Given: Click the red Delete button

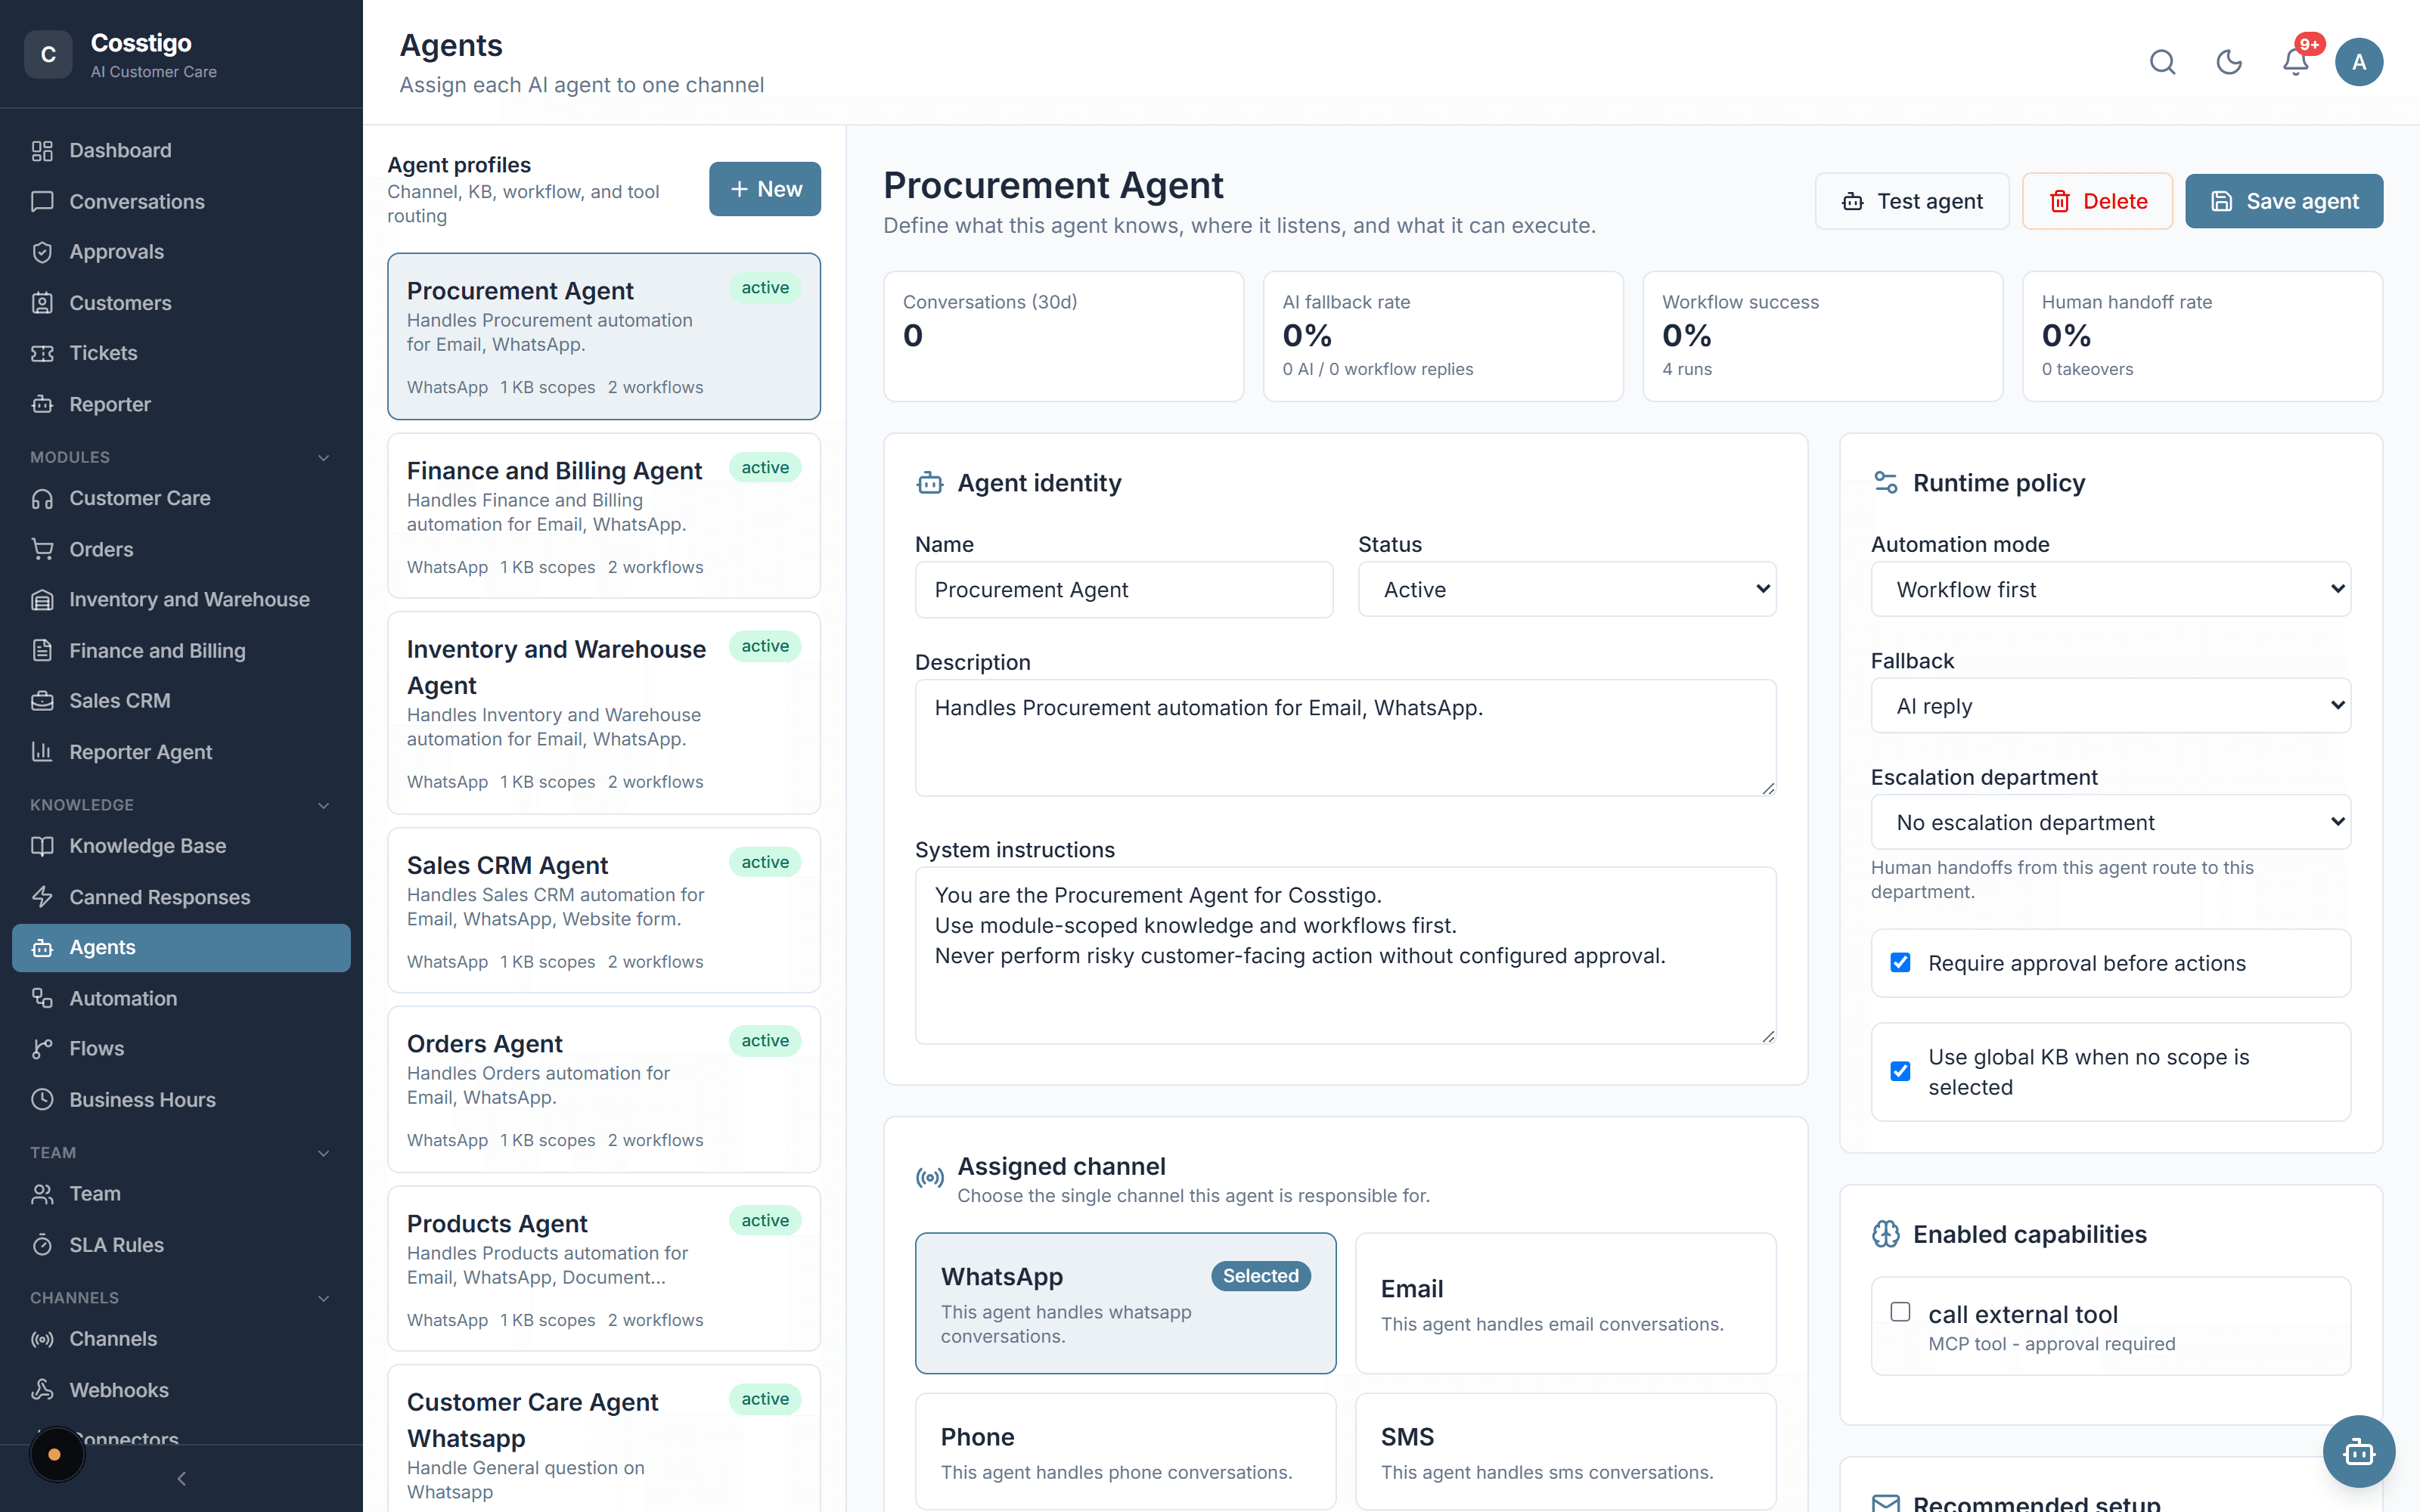Looking at the screenshot, I should click(x=2097, y=201).
